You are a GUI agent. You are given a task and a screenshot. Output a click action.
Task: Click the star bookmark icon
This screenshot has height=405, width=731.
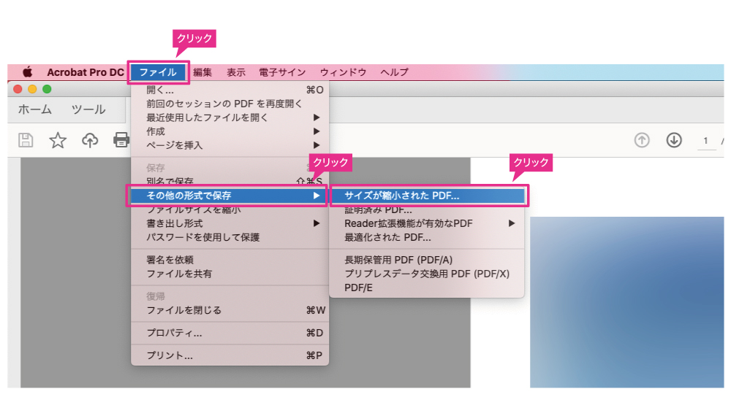coord(58,140)
